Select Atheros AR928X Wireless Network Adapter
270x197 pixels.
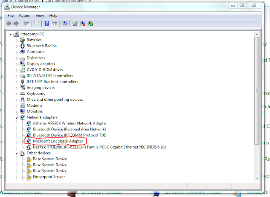[x=70, y=123]
